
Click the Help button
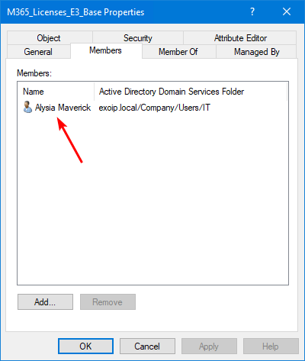pyautogui.click(x=271, y=346)
